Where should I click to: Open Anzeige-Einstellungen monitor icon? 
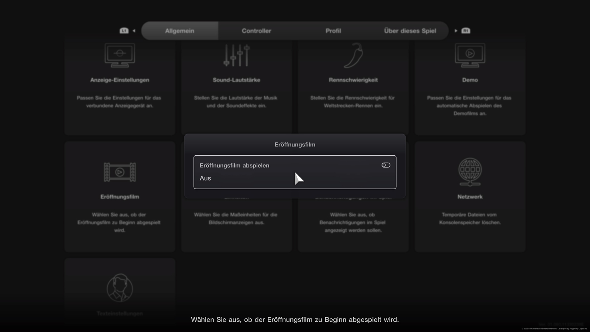click(x=120, y=55)
